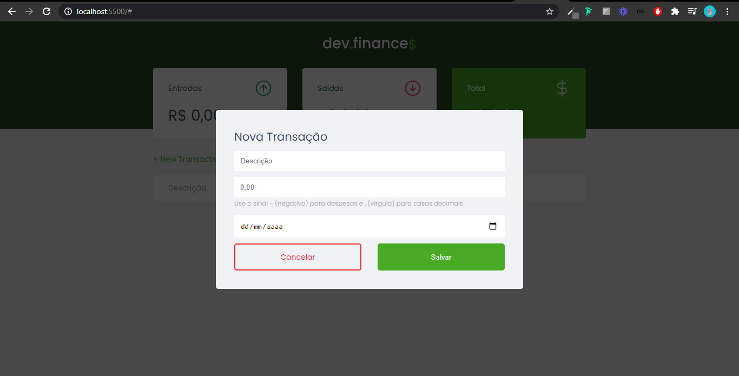Image resolution: width=739 pixels, height=376 pixels.
Task: Click the Descrição table column header
Action: 187,188
